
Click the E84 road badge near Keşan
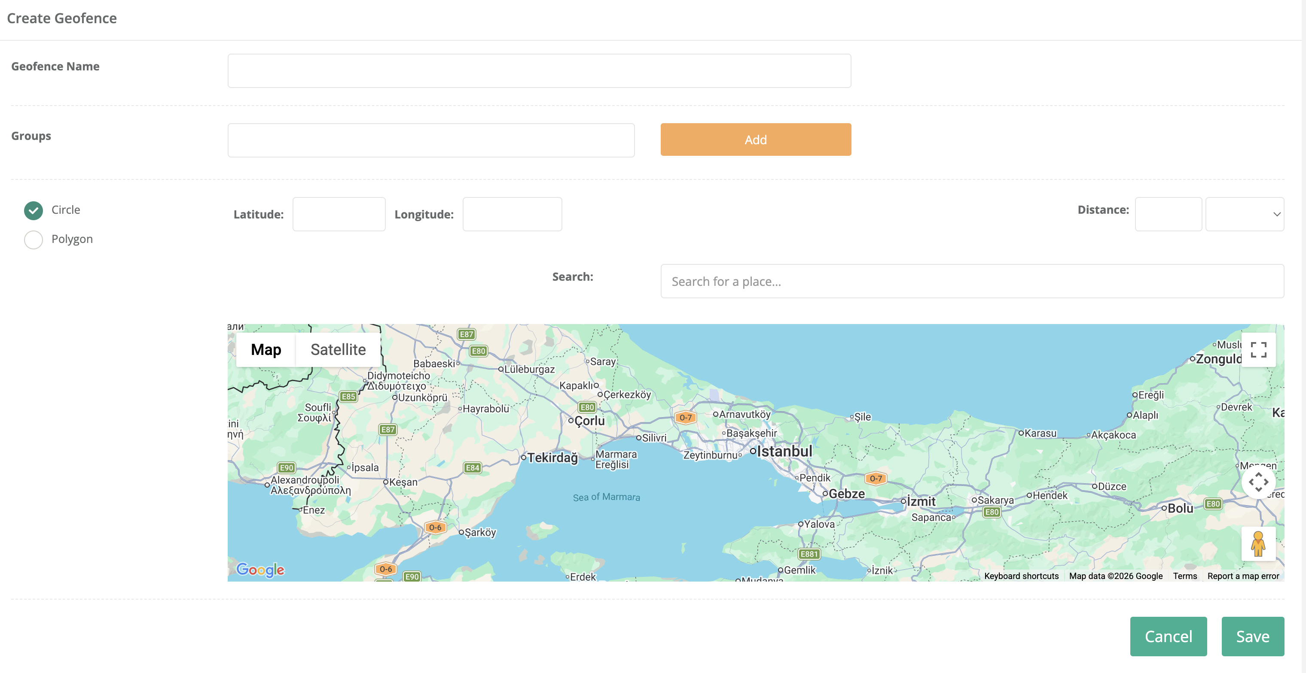(x=473, y=468)
